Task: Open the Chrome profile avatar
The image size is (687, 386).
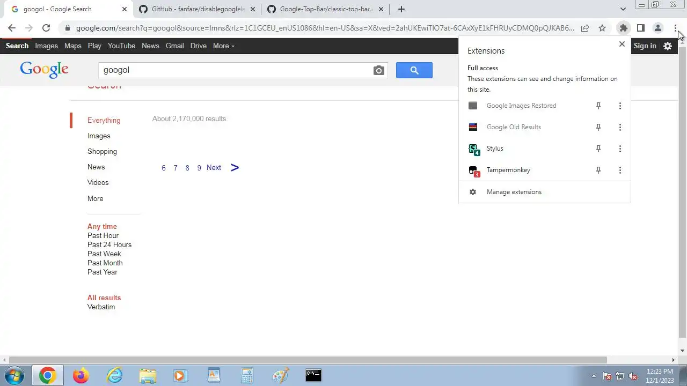Action: point(657,28)
